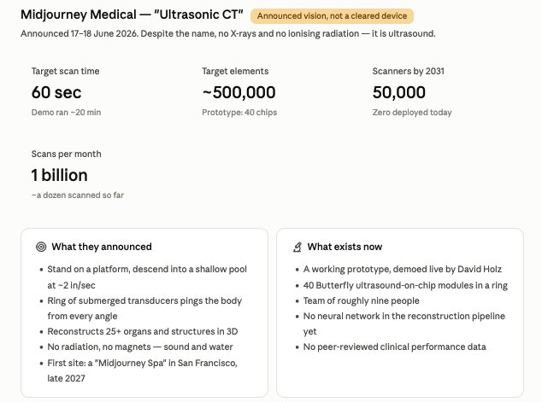Click the target icon beside What they announced
The height and width of the screenshot is (402, 542).
click(x=41, y=247)
